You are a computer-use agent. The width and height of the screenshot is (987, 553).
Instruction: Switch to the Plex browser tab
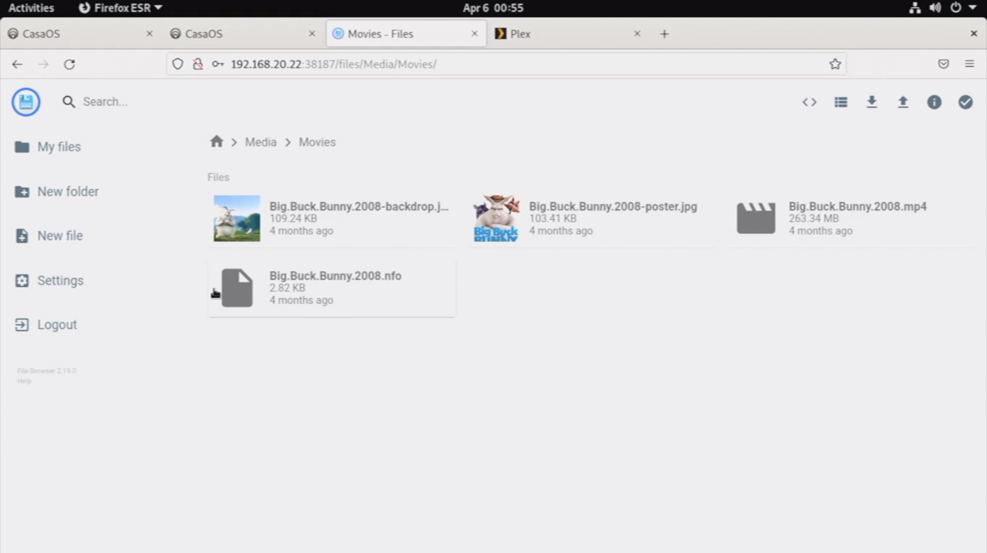click(520, 34)
